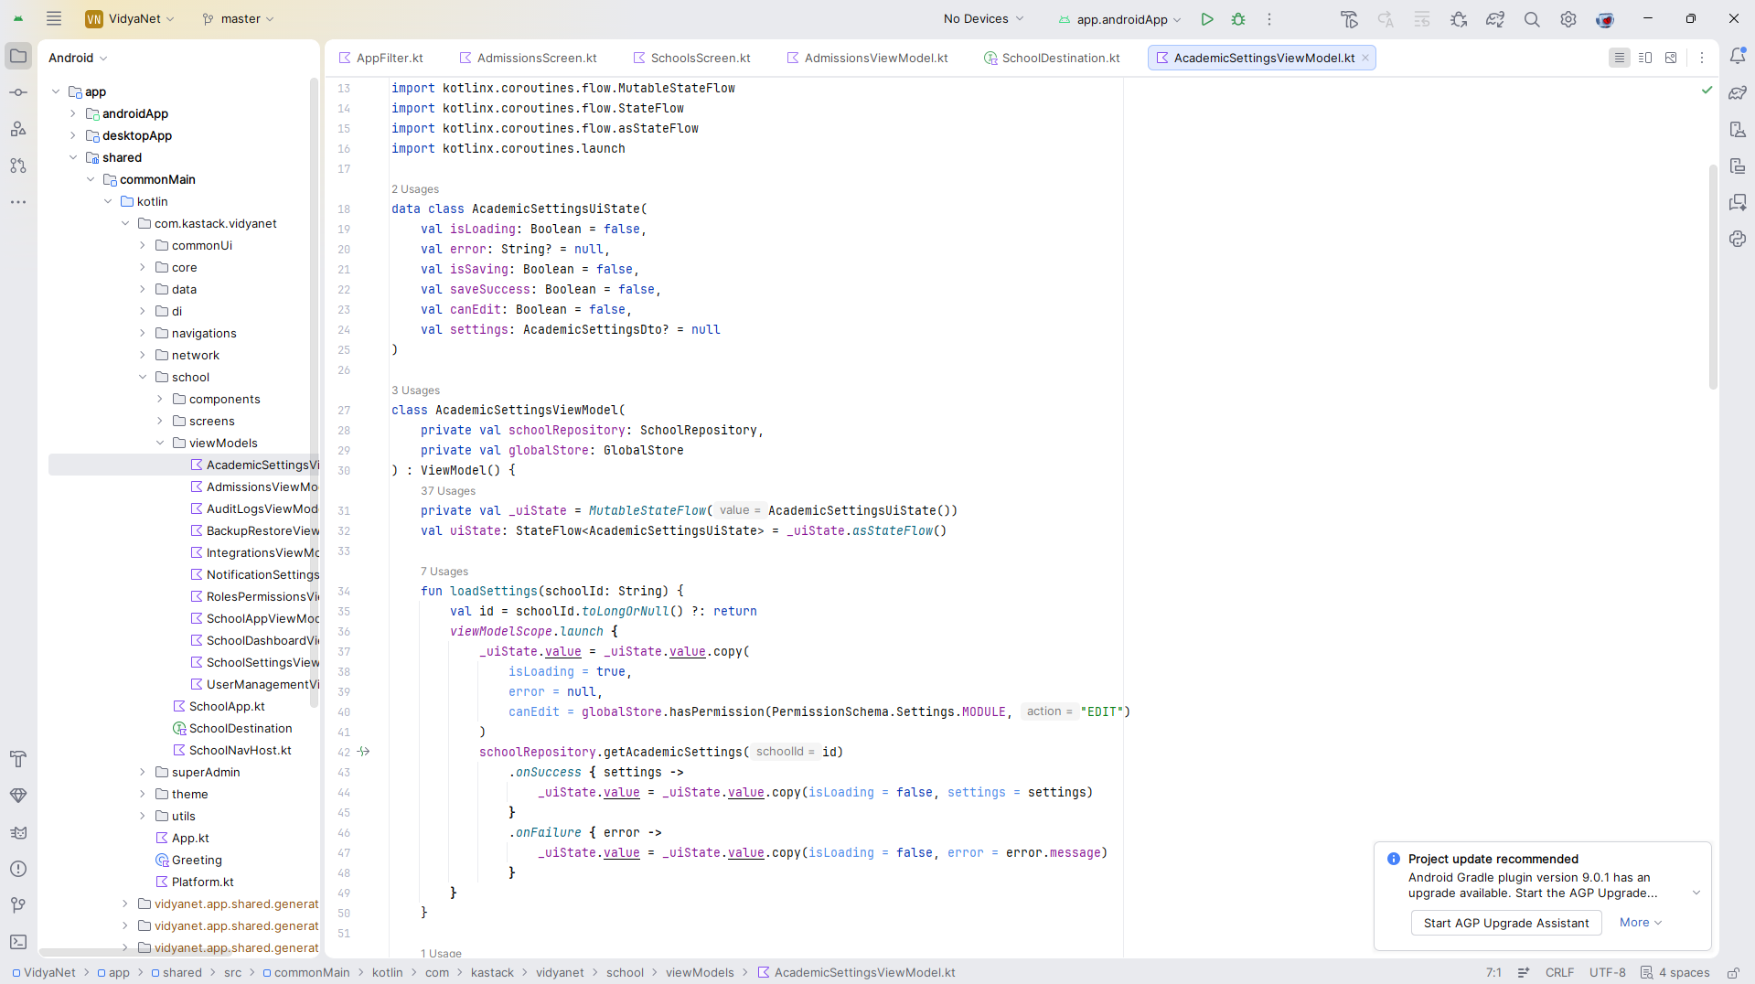Click More in the project update notification
This screenshot has height=984, width=1755.
coord(1641,923)
